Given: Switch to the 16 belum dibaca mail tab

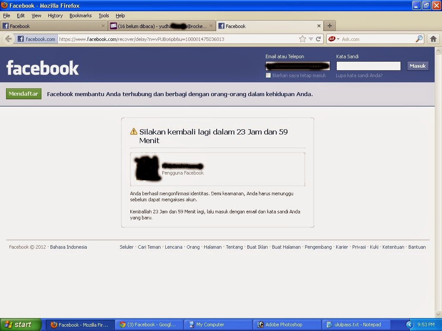Looking at the screenshot, I should (x=162, y=26).
